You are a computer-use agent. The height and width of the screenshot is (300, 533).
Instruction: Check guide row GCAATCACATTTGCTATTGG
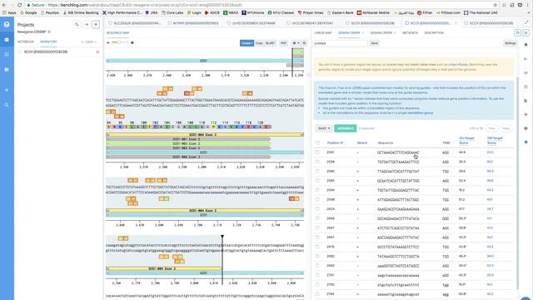[x=317, y=181]
